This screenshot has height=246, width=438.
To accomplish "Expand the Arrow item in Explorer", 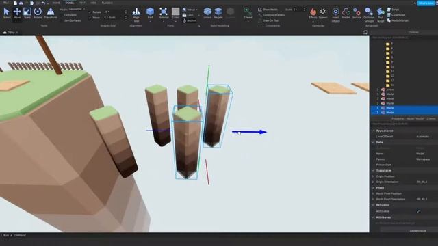I will click(x=378, y=90).
